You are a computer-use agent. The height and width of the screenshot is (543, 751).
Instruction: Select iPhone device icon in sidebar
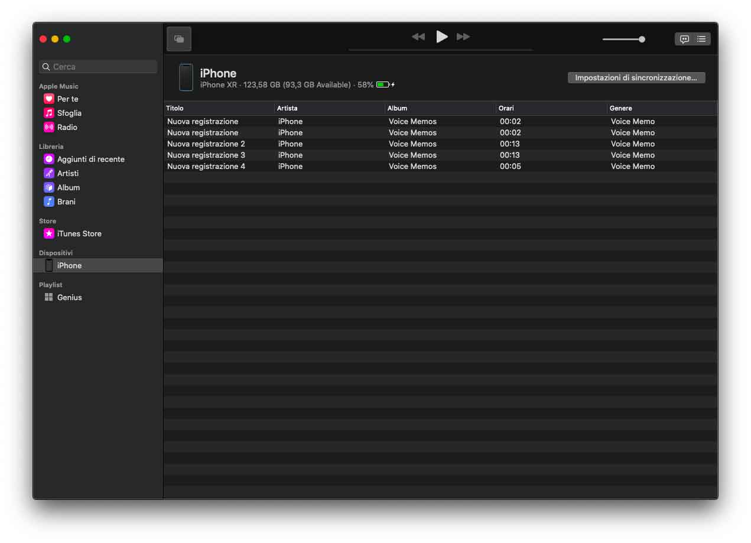click(49, 265)
